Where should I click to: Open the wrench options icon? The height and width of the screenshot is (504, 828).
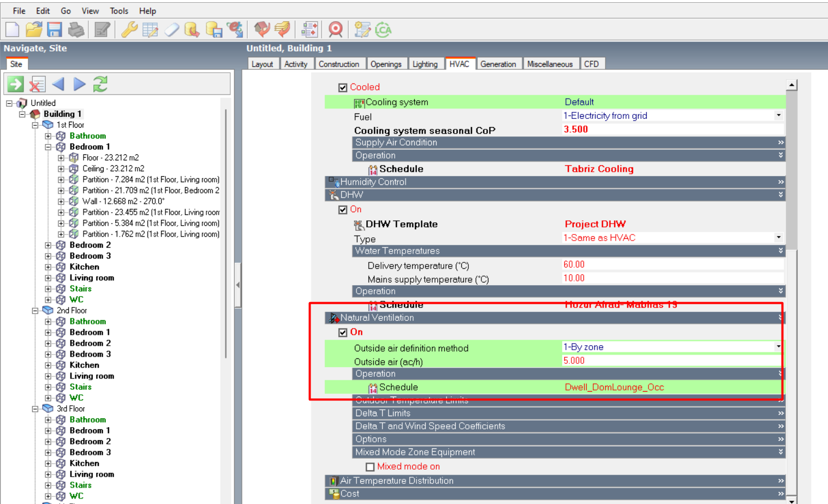129,29
